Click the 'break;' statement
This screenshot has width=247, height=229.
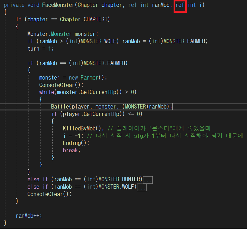tap(71, 150)
